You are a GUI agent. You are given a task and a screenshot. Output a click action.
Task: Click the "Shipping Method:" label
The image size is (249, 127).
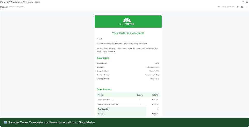[103, 79]
